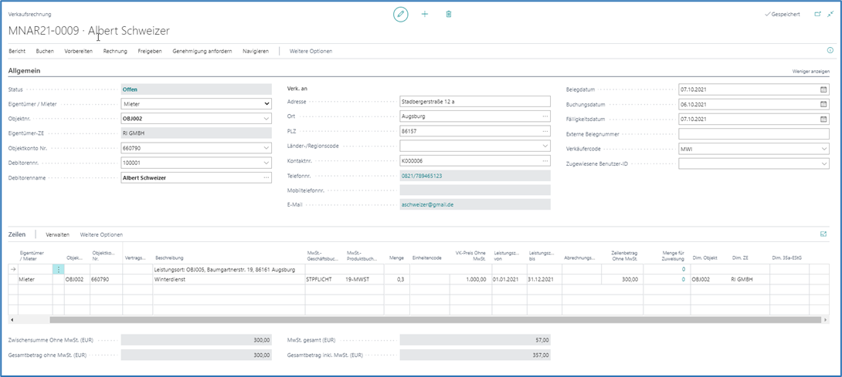Open calendar picker for Belegdatum

(x=823, y=89)
